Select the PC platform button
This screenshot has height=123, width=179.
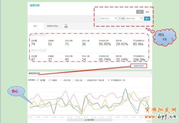[140, 12]
